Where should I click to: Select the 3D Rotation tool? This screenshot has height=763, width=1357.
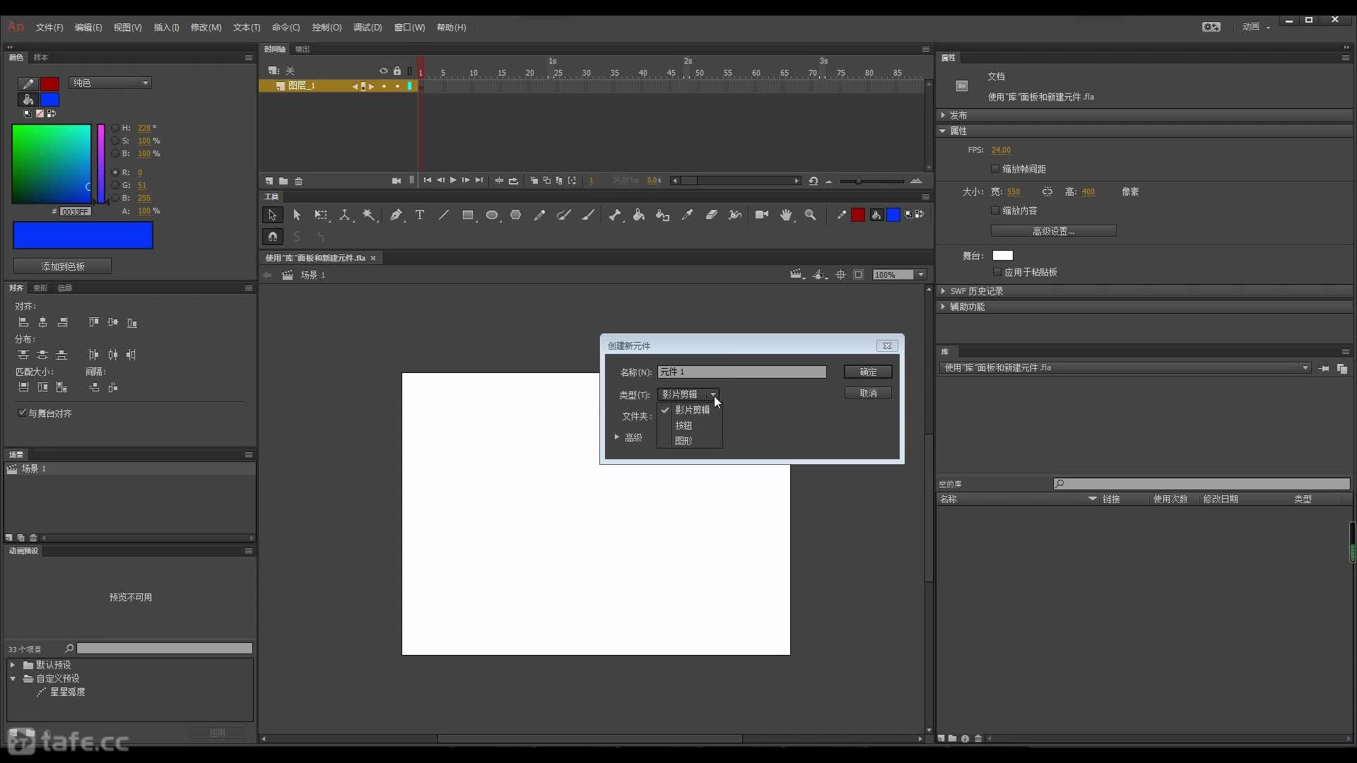(345, 215)
